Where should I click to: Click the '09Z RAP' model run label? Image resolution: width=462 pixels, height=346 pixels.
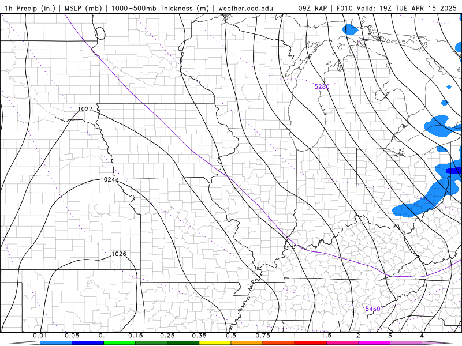click(x=312, y=8)
